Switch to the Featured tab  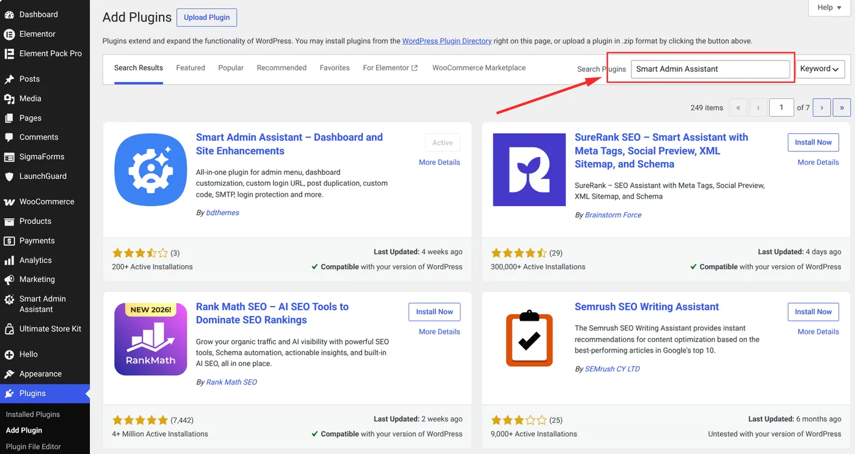pos(191,68)
